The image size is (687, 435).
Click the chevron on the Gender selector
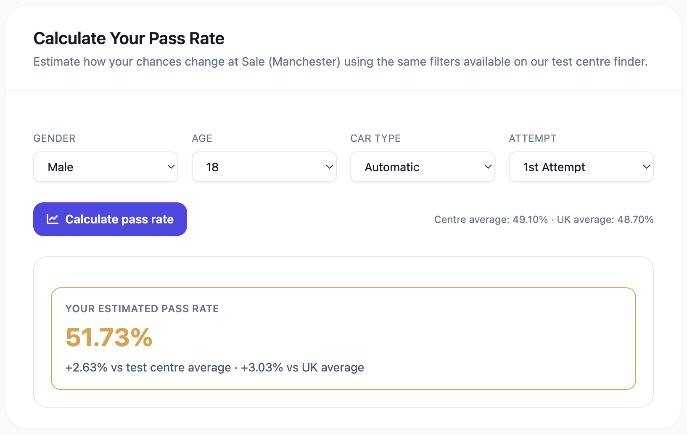[171, 167]
